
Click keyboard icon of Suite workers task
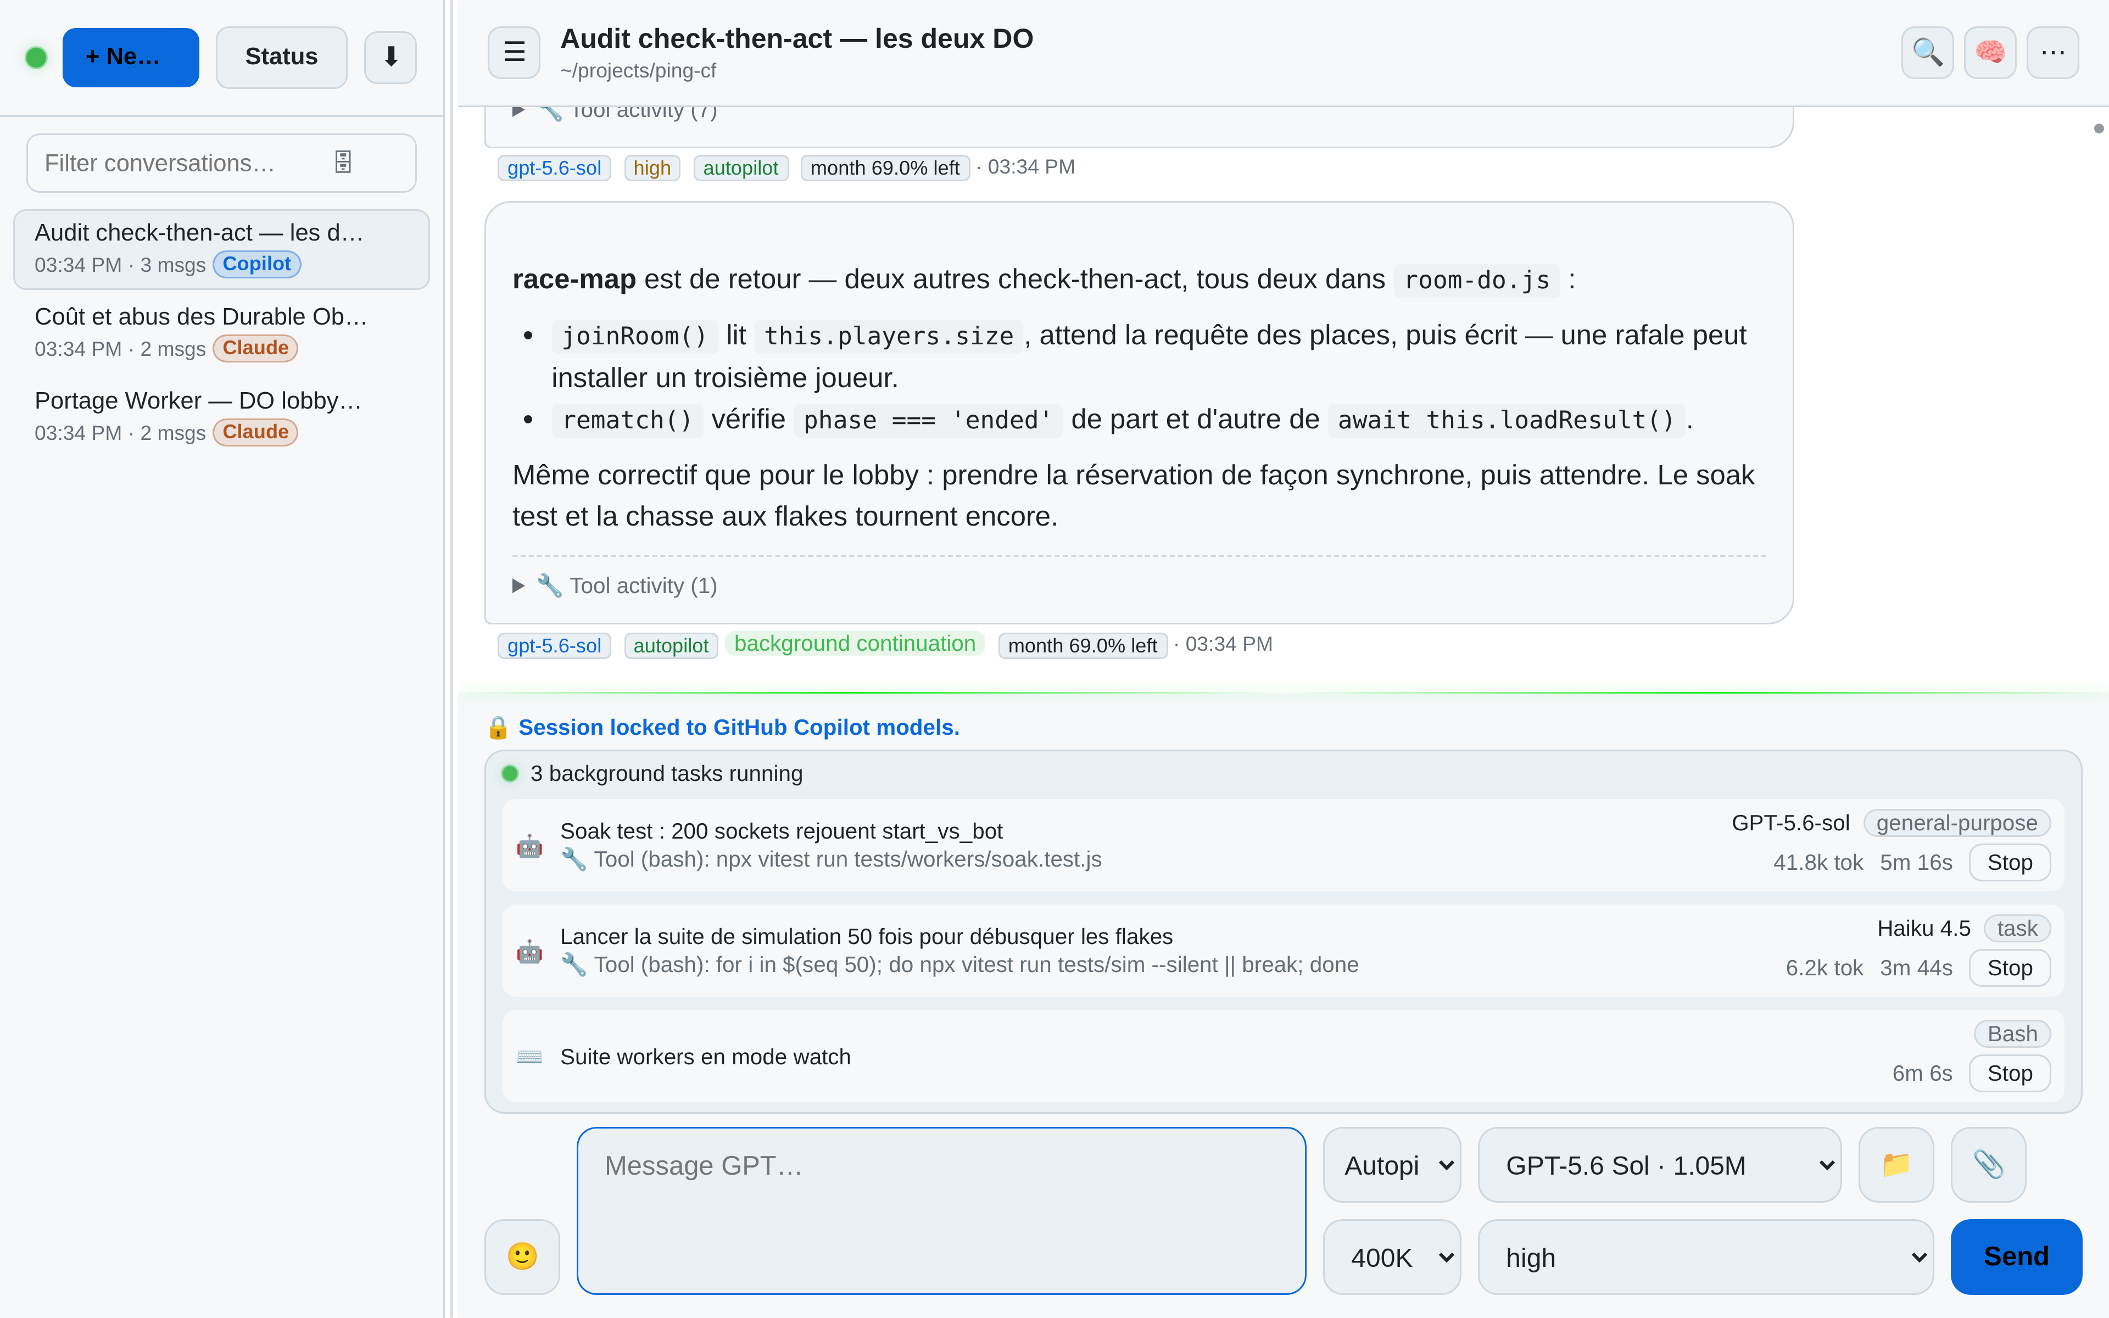pyautogui.click(x=529, y=1057)
